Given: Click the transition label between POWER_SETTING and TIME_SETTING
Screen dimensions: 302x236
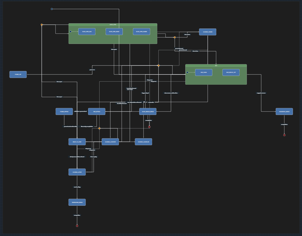Looking at the screenshot, I should 81,111.
